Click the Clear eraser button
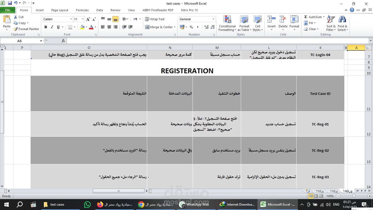Screen dimensions: 373x210 (311, 29)
